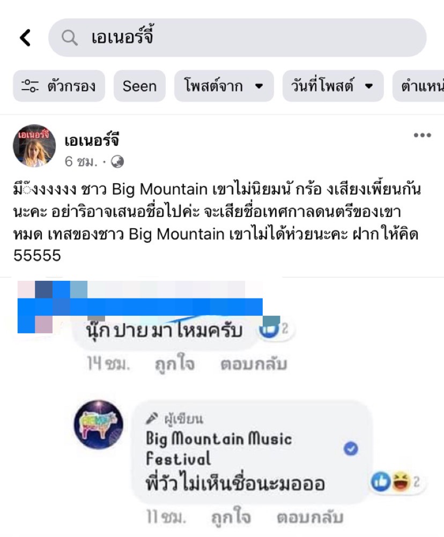Open the เอเนอร์จี page name link
The height and width of the screenshot is (537, 444).
[92, 140]
